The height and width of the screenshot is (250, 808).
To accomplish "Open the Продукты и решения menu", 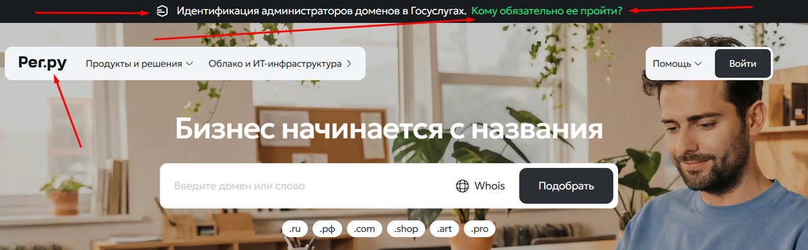I will (139, 64).
